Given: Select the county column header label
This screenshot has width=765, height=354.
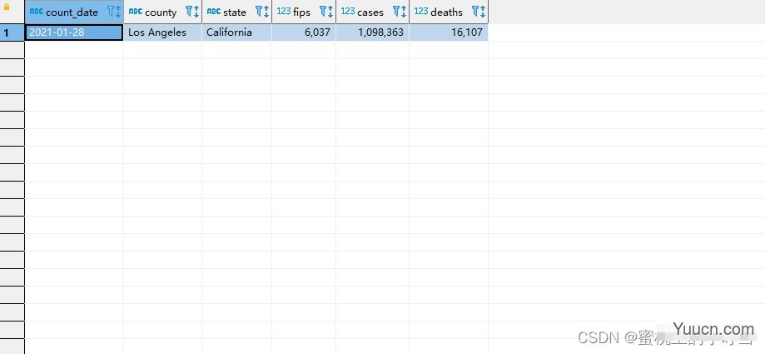Looking at the screenshot, I should (x=161, y=12).
